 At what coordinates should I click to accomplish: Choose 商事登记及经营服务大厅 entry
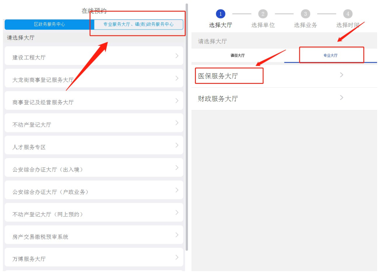click(x=94, y=100)
